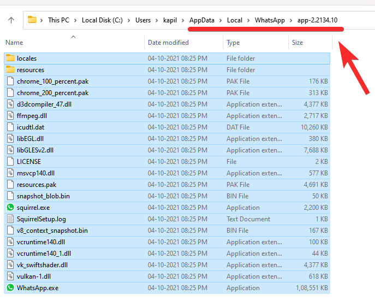The width and height of the screenshot is (375, 300).
Task: Sort by the Size column header
Action: point(297,43)
